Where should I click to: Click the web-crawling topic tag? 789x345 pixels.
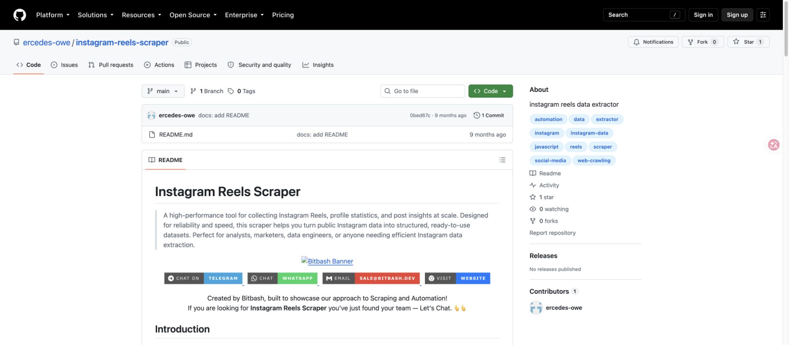click(x=594, y=161)
